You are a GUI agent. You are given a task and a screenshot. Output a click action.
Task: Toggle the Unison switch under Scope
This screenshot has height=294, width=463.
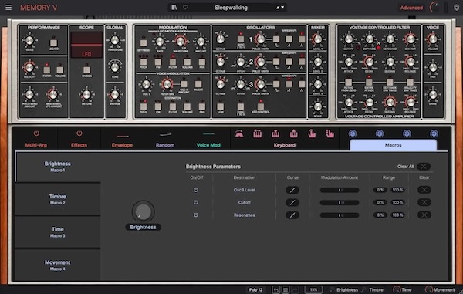86,69
